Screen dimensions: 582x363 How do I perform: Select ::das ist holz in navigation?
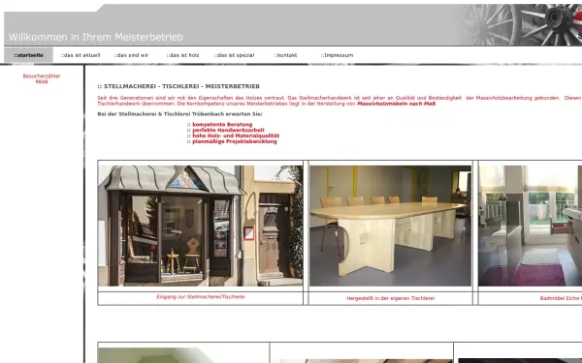(182, 55)
